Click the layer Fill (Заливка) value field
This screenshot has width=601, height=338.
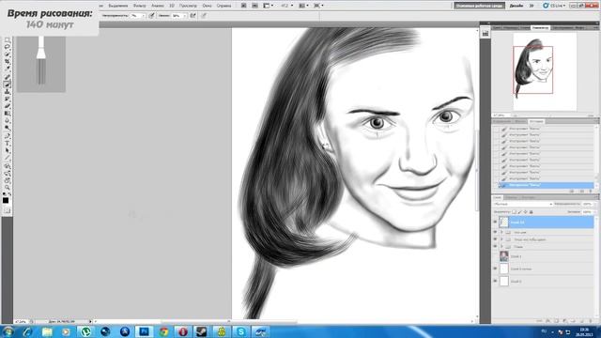(x=587, y=211)
